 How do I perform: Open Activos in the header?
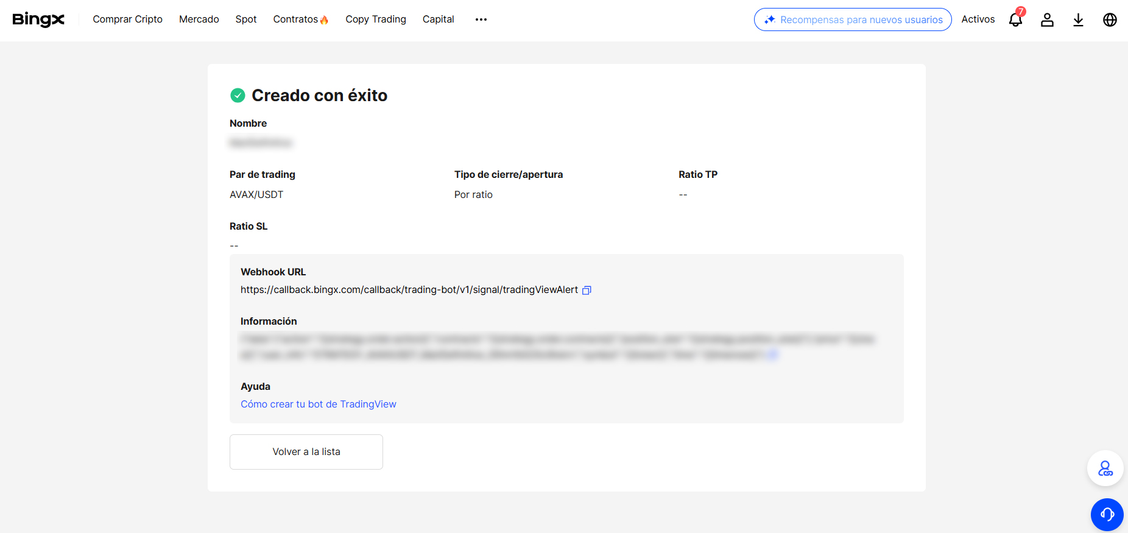(978, 19)
